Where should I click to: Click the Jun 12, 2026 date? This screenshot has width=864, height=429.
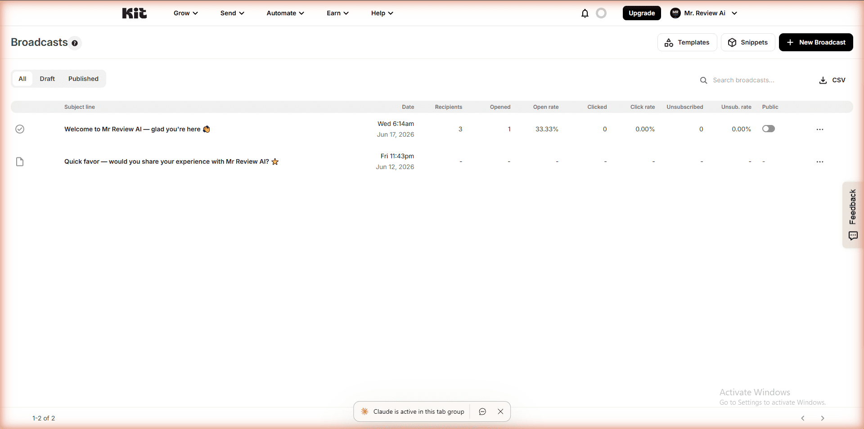click(x=395, y=167)
